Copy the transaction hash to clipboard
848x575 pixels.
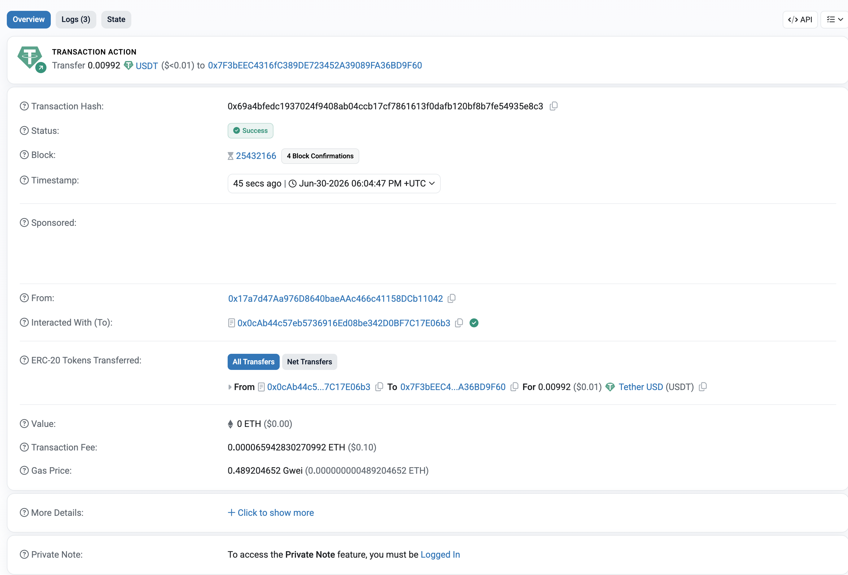click(x=553, y=106)
